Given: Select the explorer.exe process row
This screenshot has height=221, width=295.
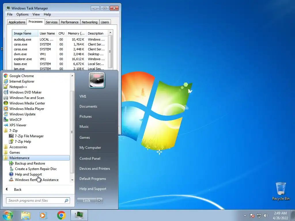Looking at the screenshot, I should (60, 59).
